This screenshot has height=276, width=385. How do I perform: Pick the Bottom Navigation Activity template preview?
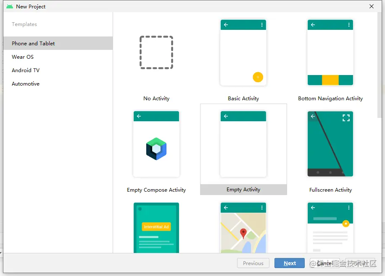[330, 52]
